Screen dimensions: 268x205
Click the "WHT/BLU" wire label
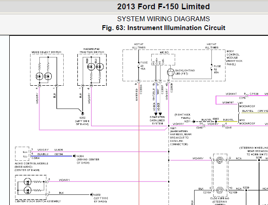[153, 95]
